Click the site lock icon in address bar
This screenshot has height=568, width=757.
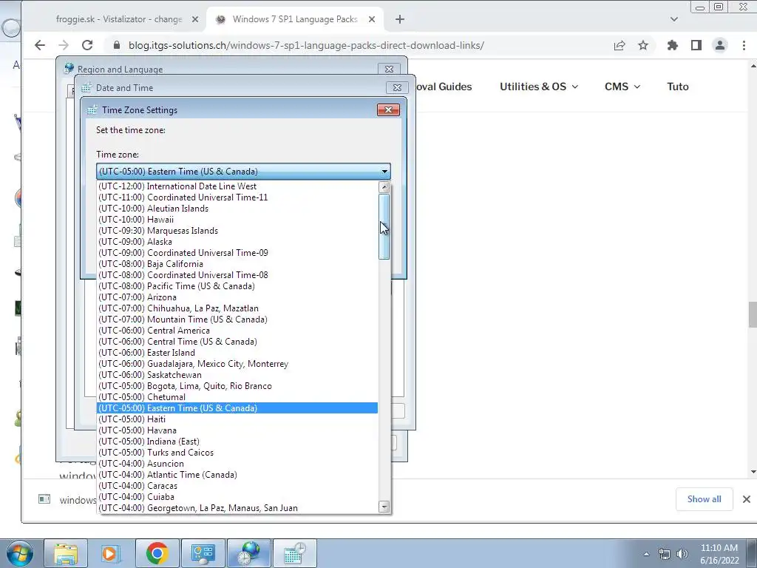[x=116, y=45]
